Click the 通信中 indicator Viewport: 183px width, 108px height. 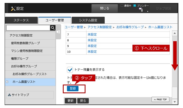(126, 6)
